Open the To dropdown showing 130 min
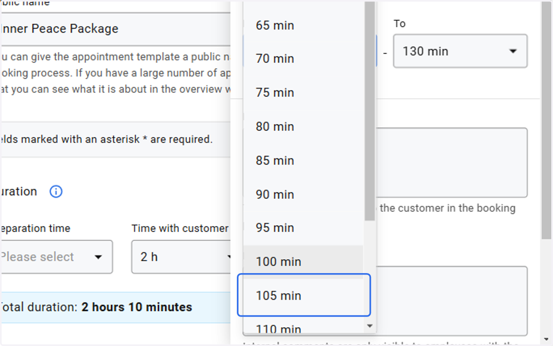Image resolution: width=553 pixels, height=346 pixels. [x=460, y=51]
